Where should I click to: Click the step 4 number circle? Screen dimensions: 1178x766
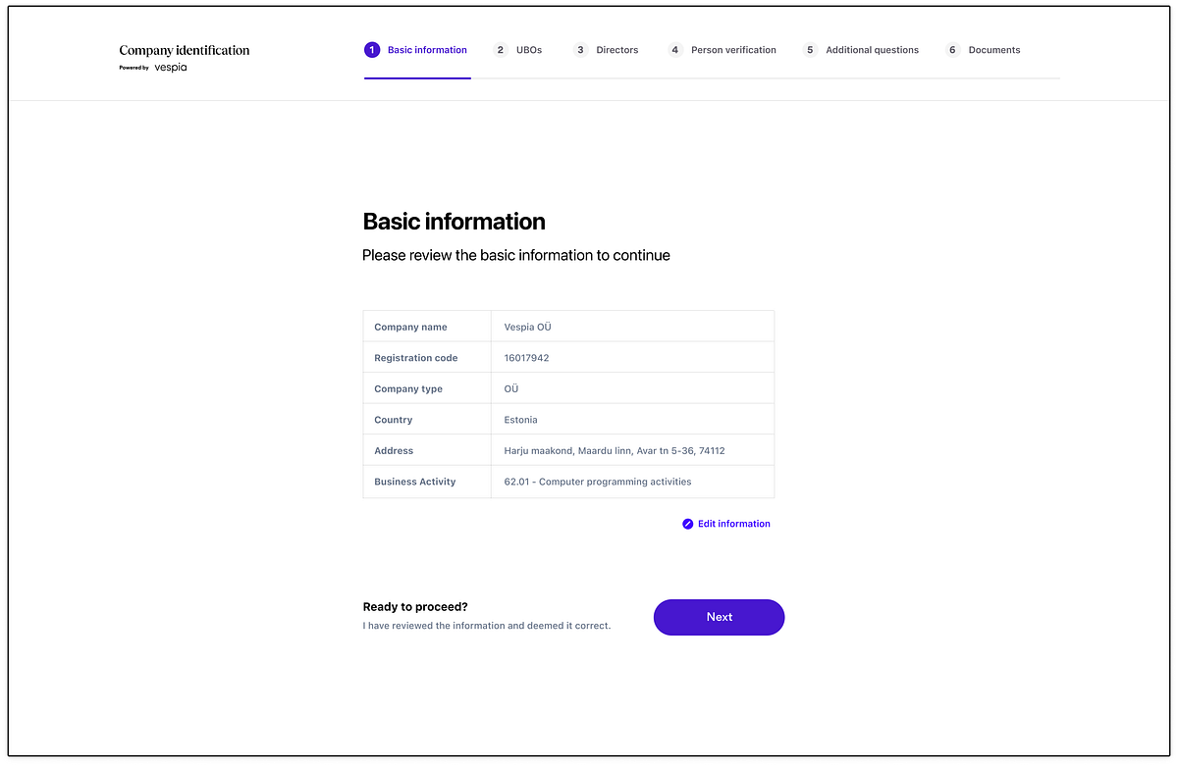675,50
